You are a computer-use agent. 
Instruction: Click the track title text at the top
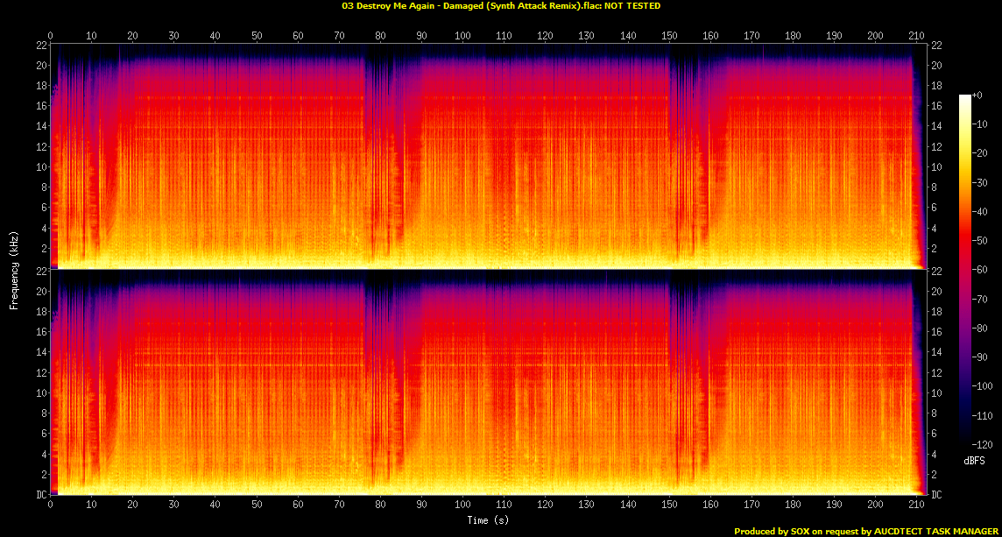pos(500,6)
